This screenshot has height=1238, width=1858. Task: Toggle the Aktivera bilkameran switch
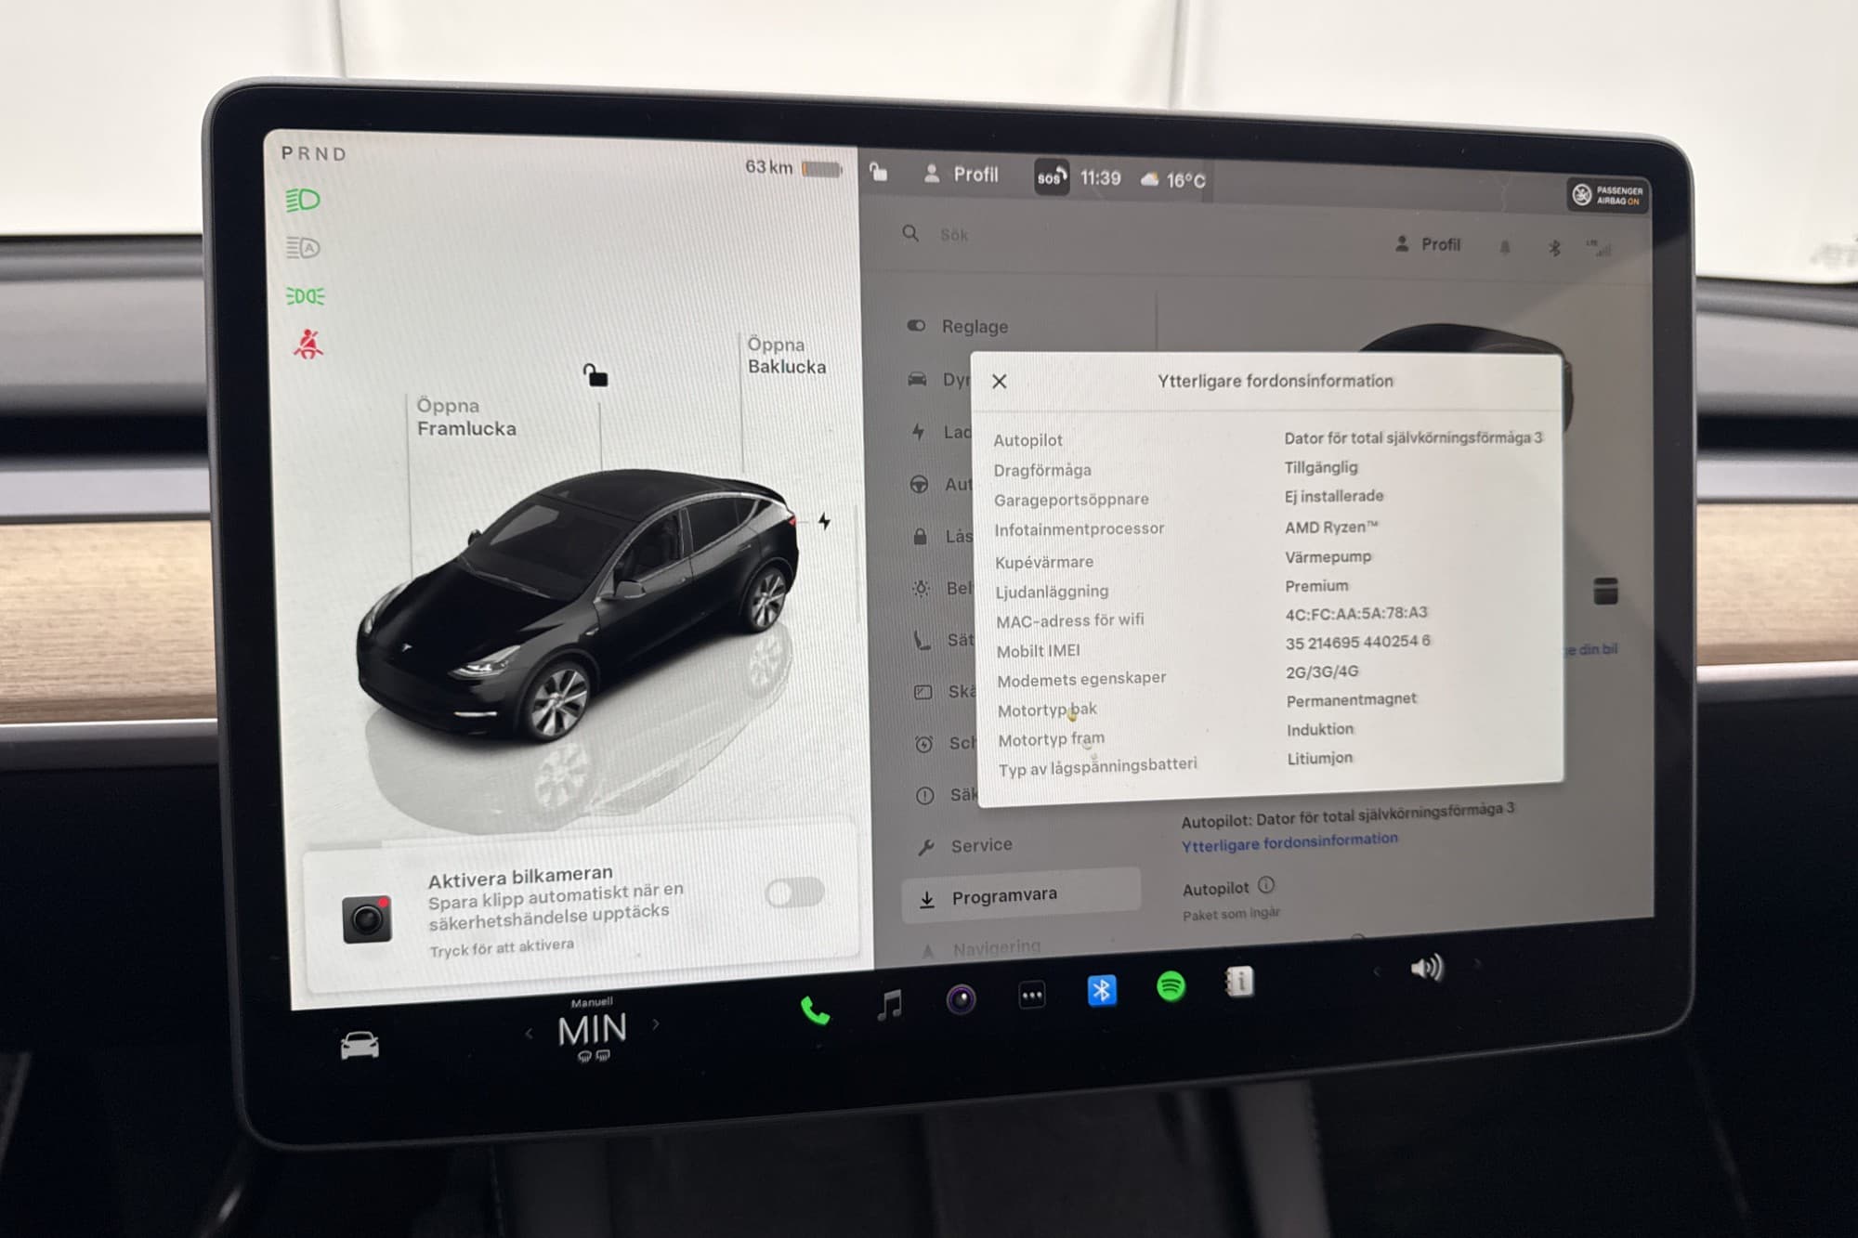point(794,893)
